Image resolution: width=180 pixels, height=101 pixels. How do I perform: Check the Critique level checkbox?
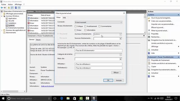pos(76,26)
